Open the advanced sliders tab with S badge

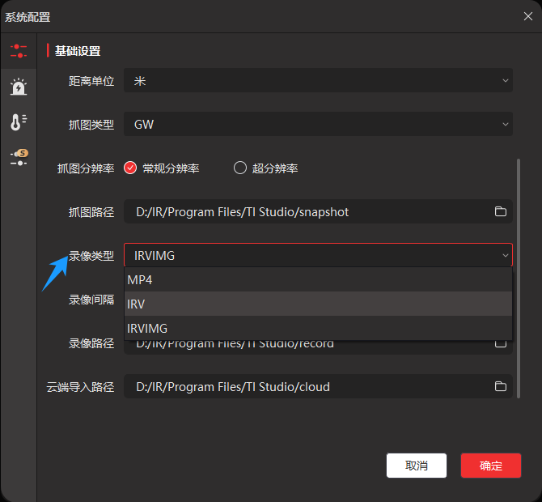point(18,157)
